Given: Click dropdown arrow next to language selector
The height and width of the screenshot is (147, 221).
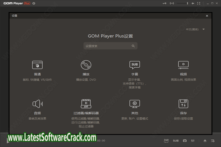Looking at the screenshot, I should 204,29.
